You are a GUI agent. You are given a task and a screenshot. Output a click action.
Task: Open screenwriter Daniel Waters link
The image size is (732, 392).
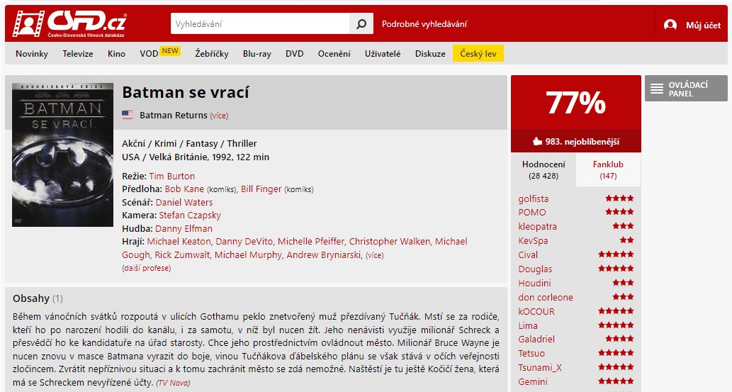[x=184, y=202]
